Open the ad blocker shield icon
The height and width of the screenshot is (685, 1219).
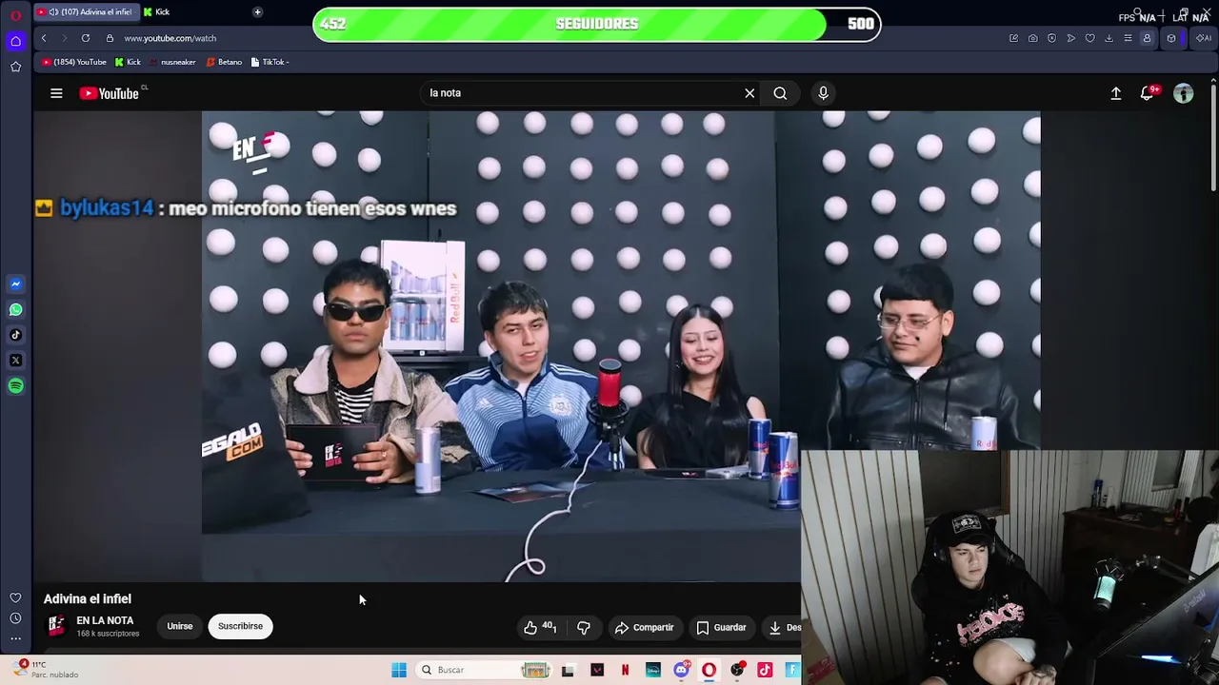(x=1051, y=38)
